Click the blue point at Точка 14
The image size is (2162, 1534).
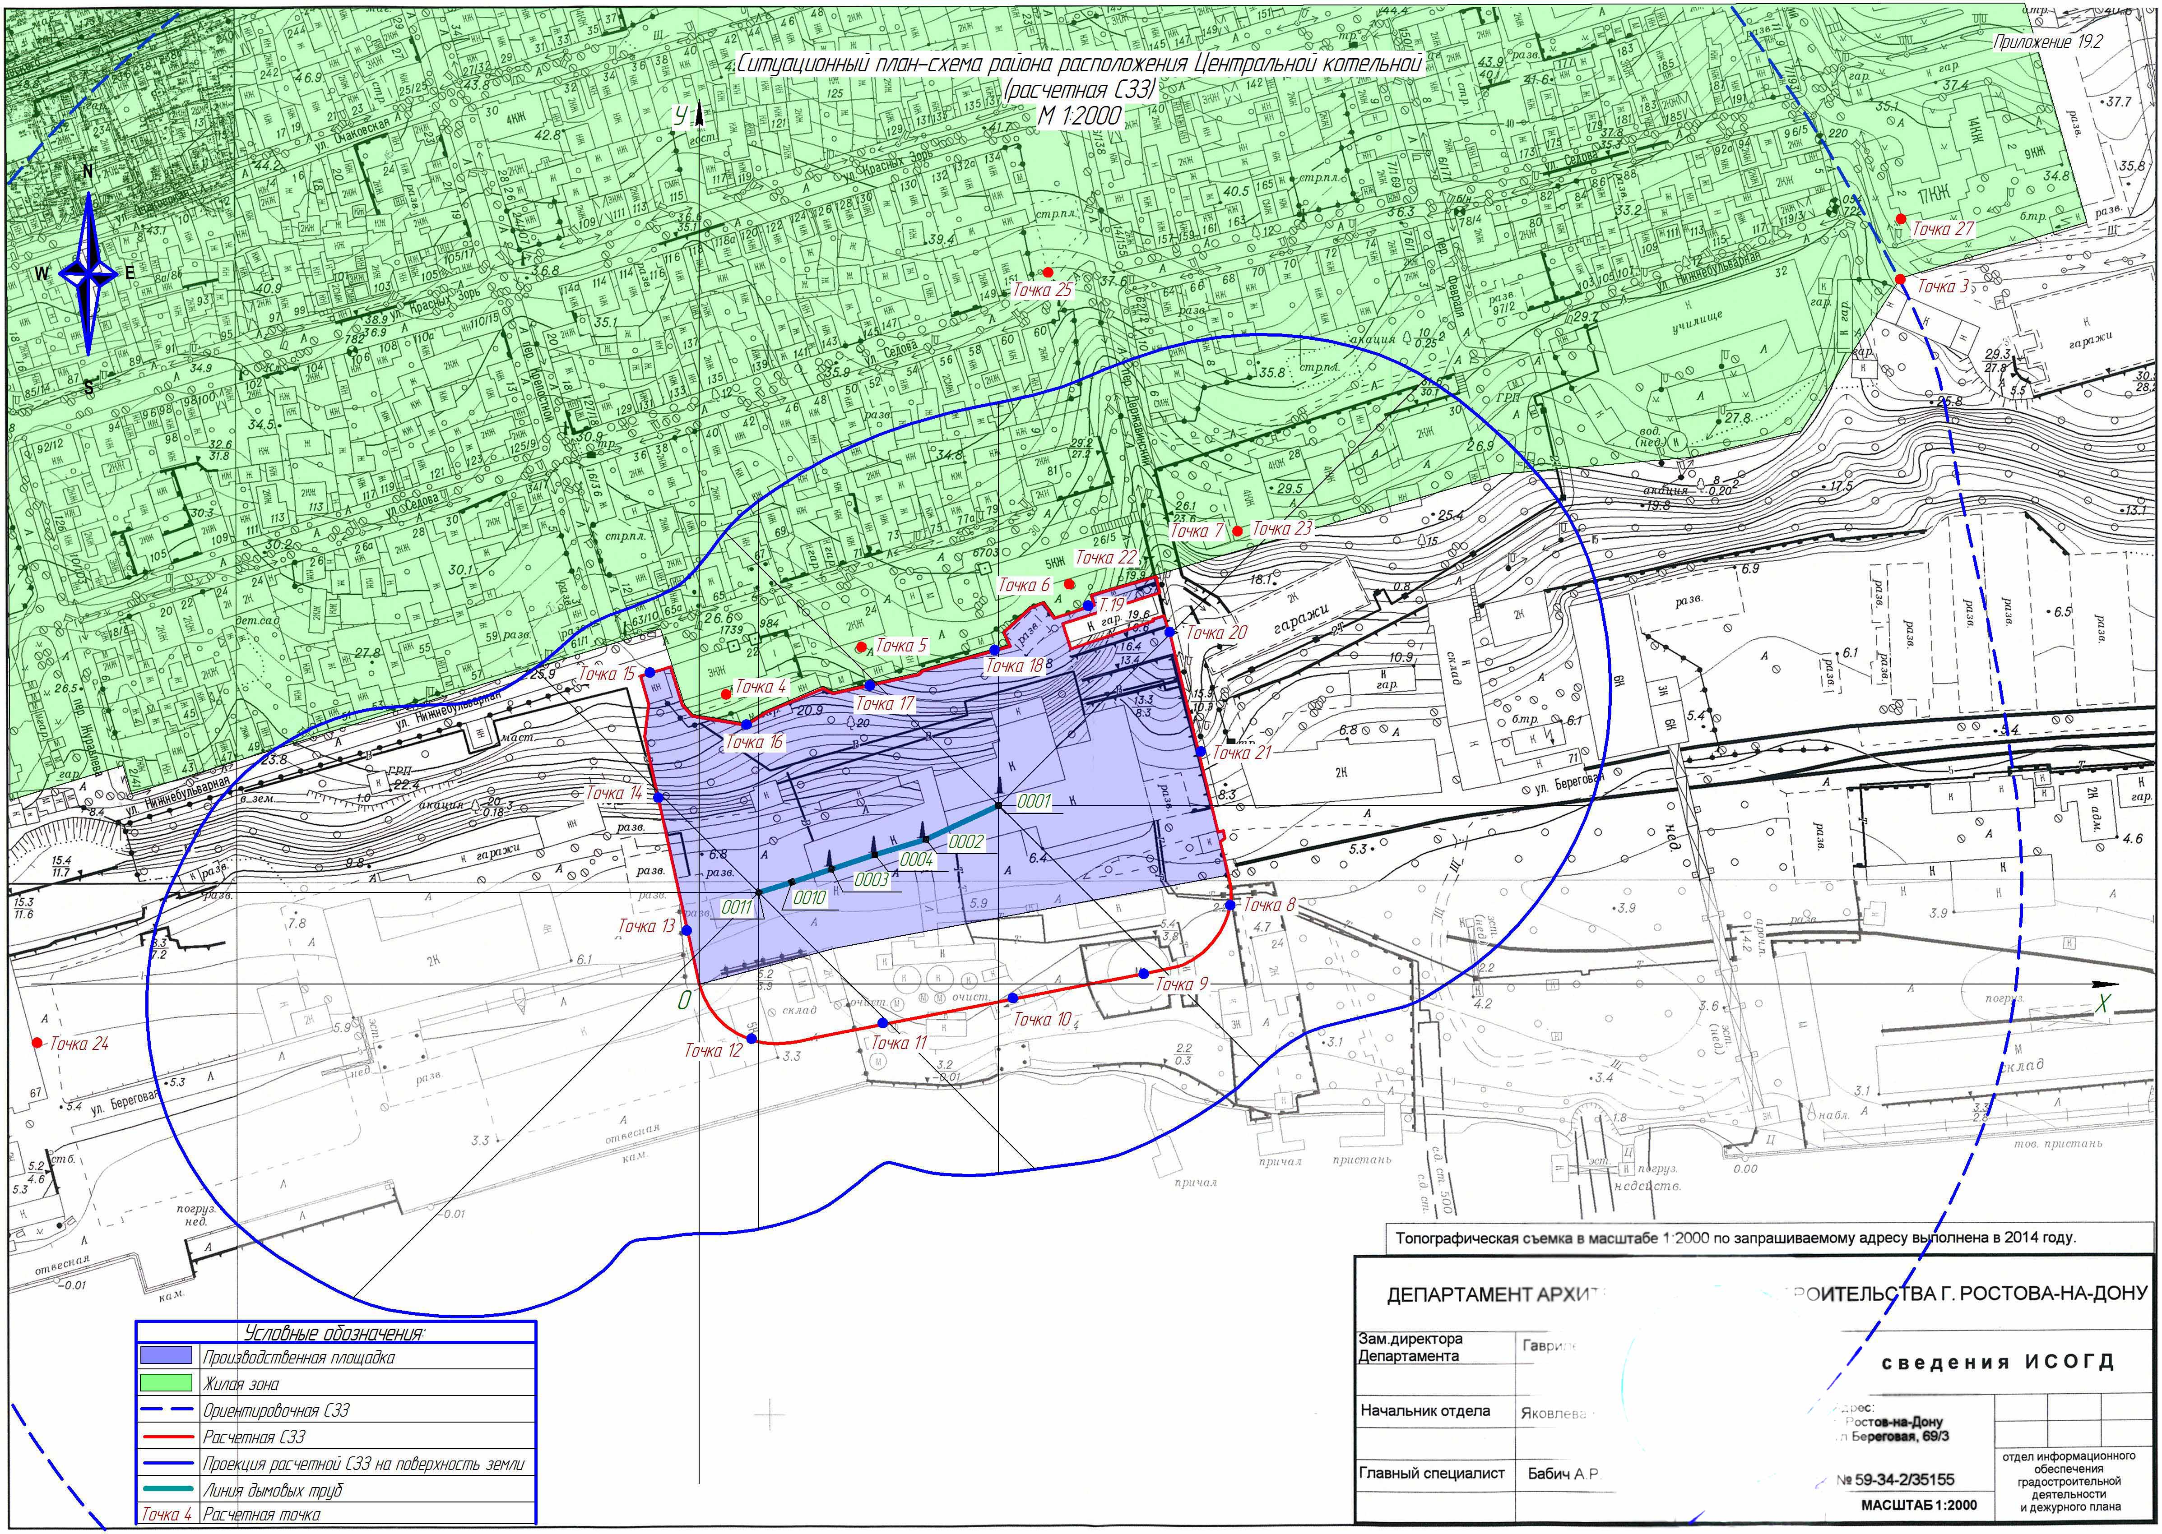(x=659, y=798)
